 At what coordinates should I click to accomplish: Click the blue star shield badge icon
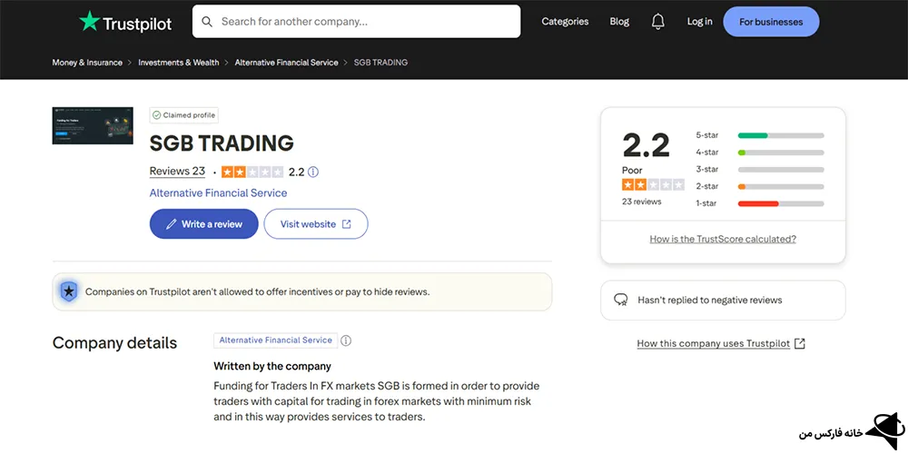point(68,291)
